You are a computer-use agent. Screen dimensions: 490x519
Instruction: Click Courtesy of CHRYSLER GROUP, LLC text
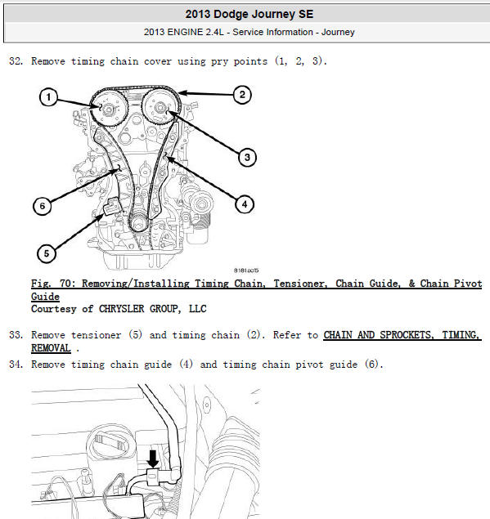(119, 309)
